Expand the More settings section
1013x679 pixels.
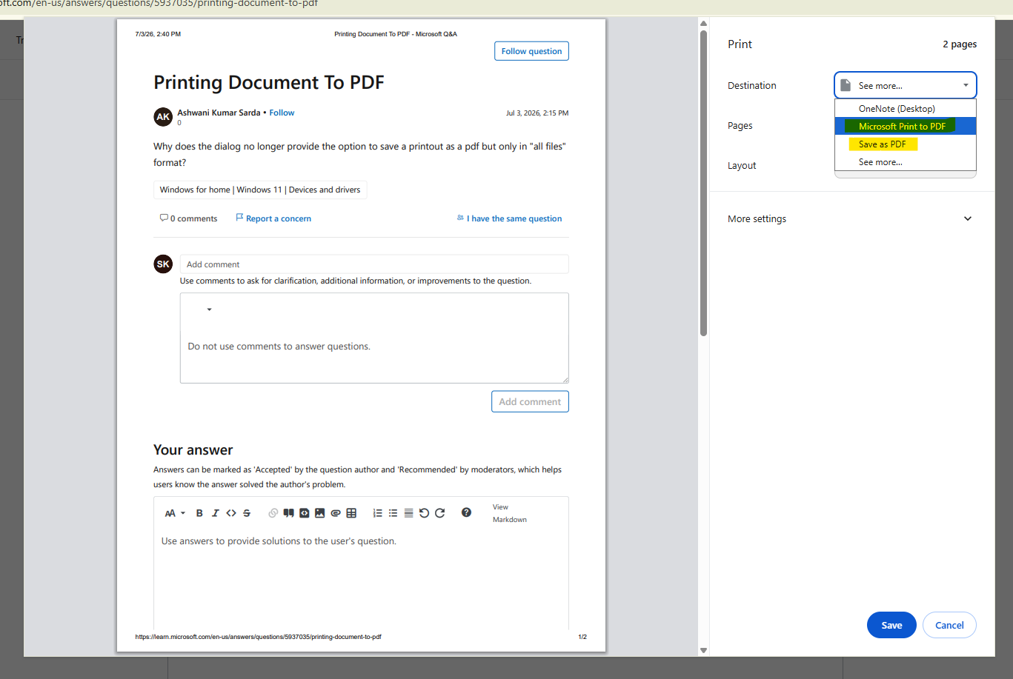click(x=851, y=218)
